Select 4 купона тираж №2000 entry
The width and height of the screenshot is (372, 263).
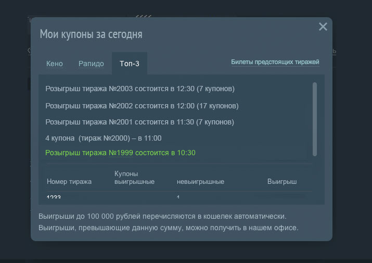pos(104,138)
